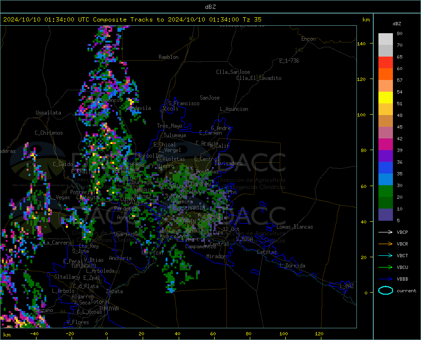Click the 'E_Carmen' map label
The image size is (421, 340).
[210, 133]
